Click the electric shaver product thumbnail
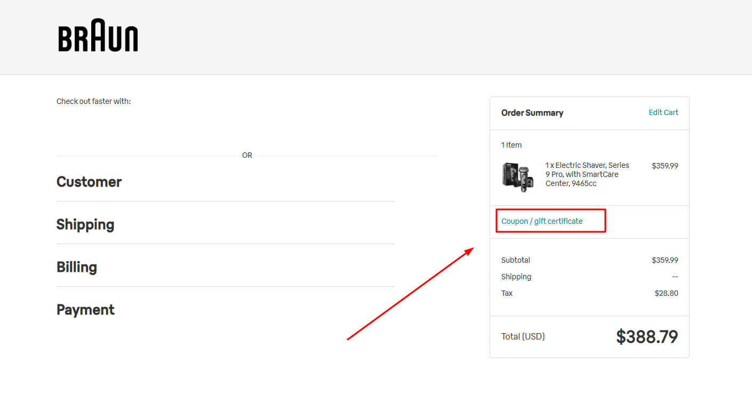The image size is (752, 412). coord(517,177)
